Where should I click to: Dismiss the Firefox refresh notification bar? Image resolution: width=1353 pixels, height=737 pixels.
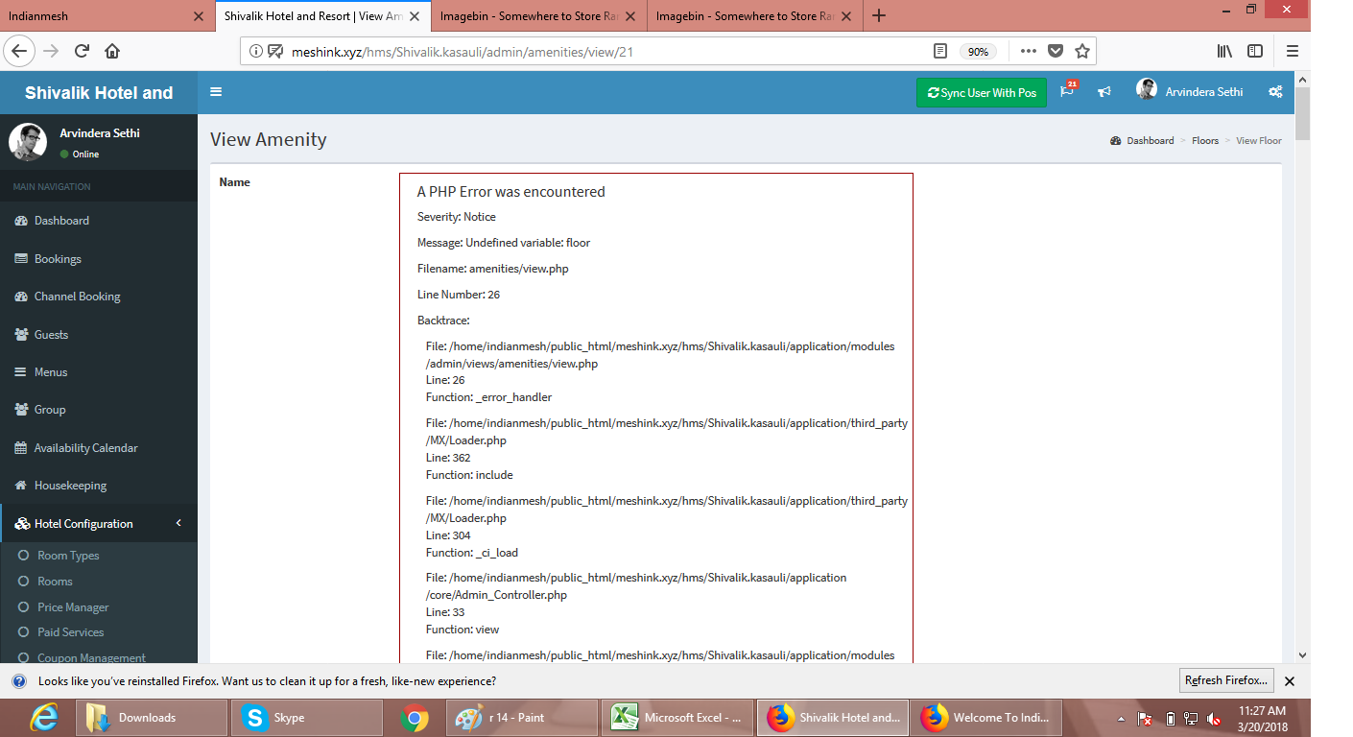pyautogui.click(x=1290, y=680)
